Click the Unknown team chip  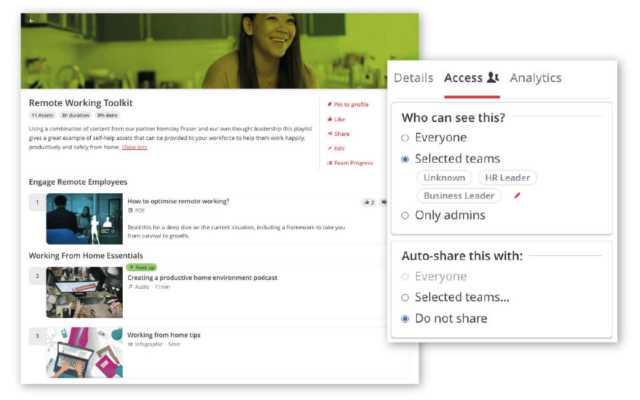click(444, 177)
